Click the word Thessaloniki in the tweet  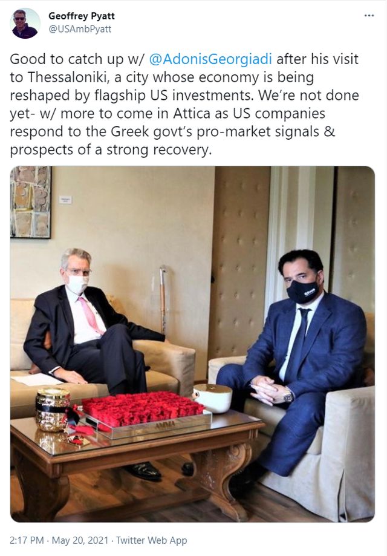coord(69,77)
